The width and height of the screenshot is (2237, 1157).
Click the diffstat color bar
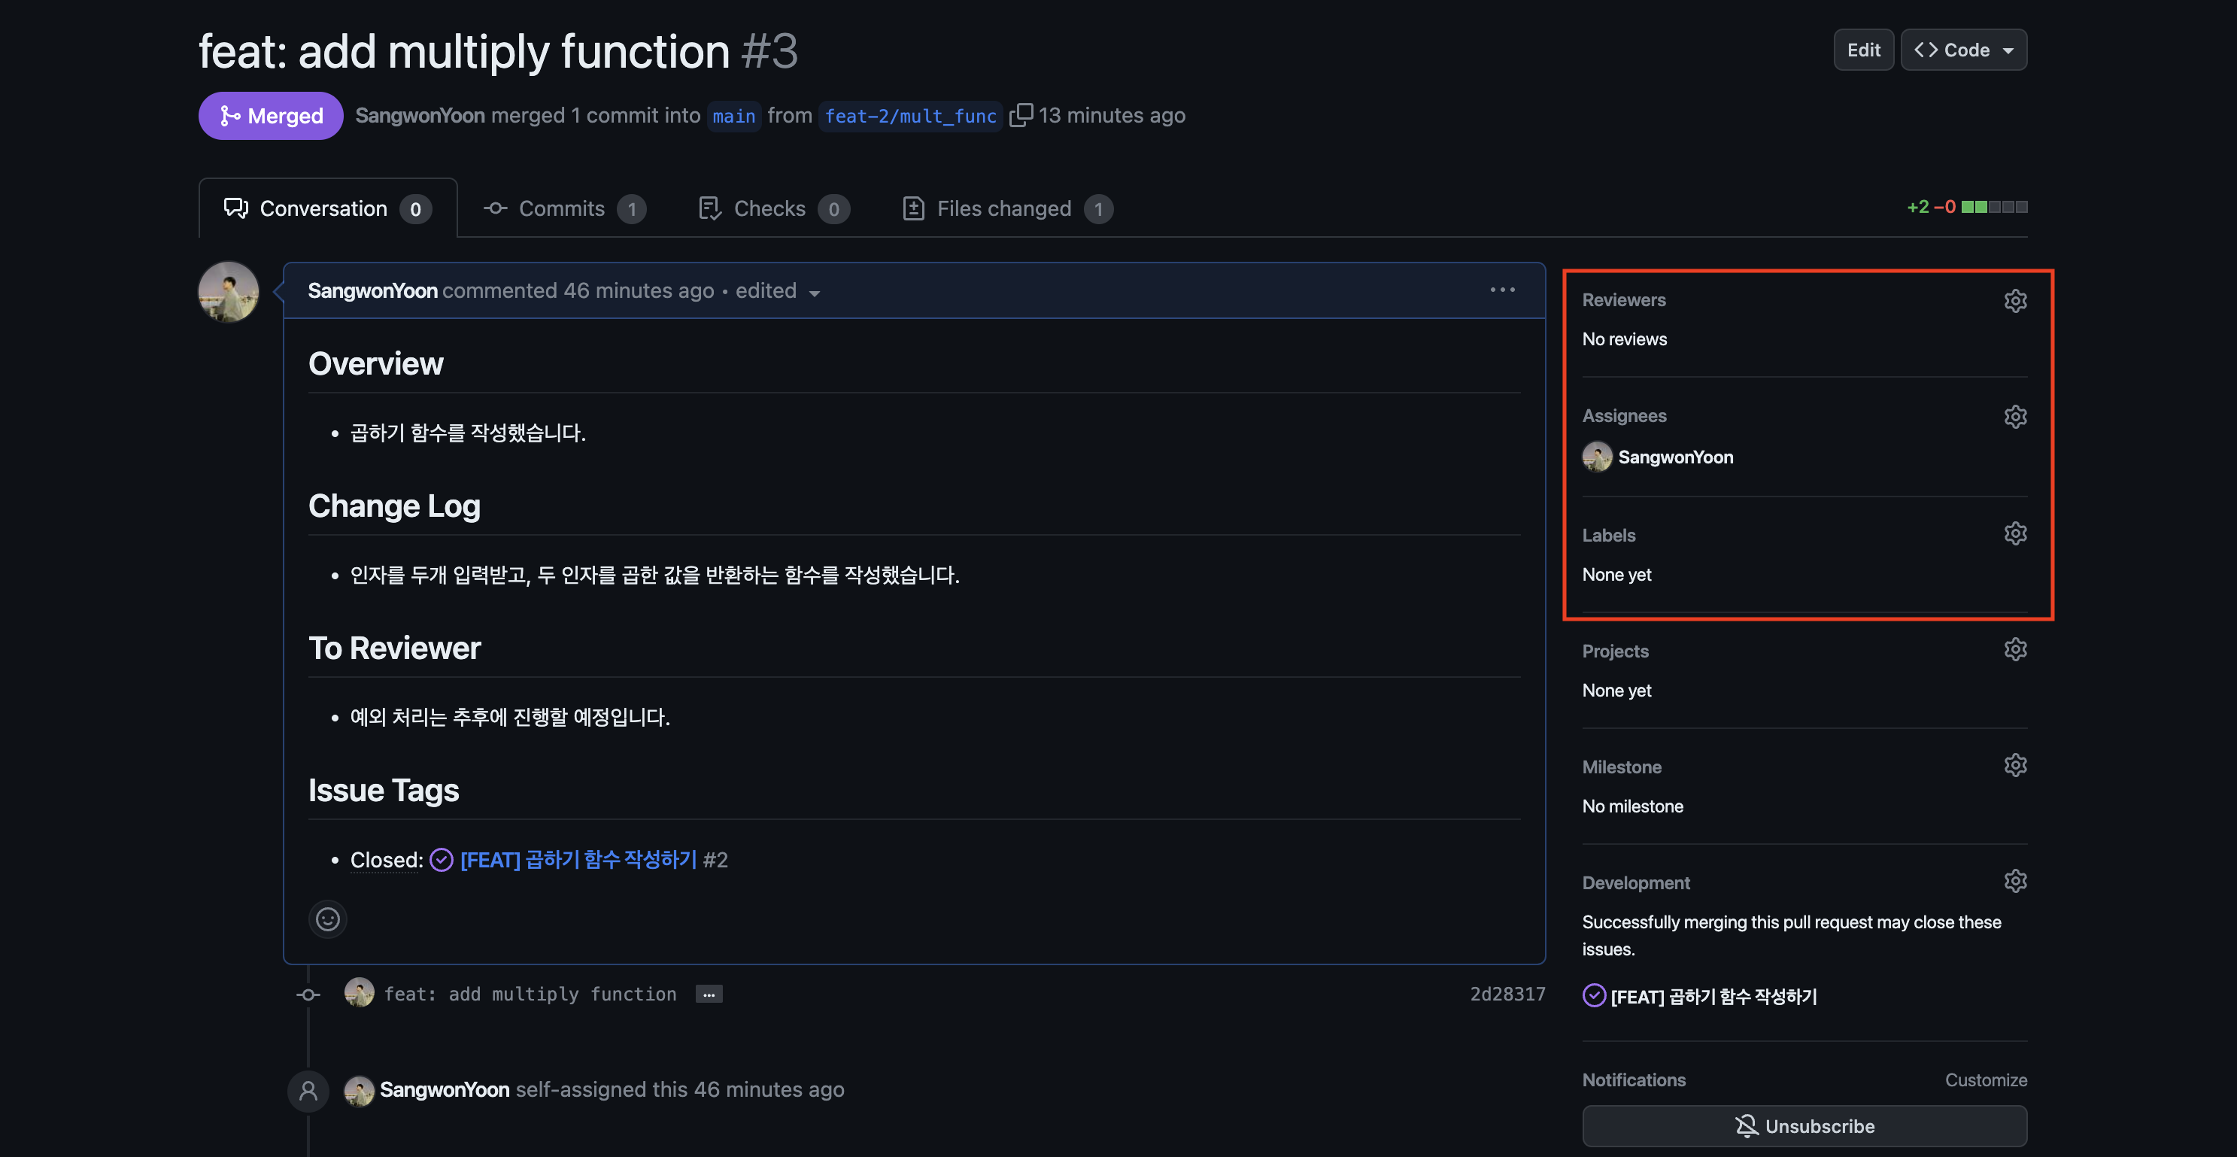1994,207
